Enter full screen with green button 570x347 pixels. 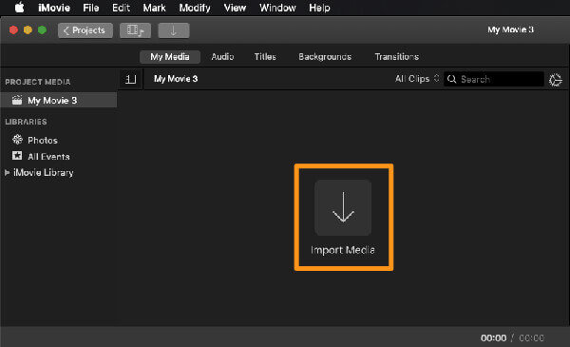click(42, 30)
